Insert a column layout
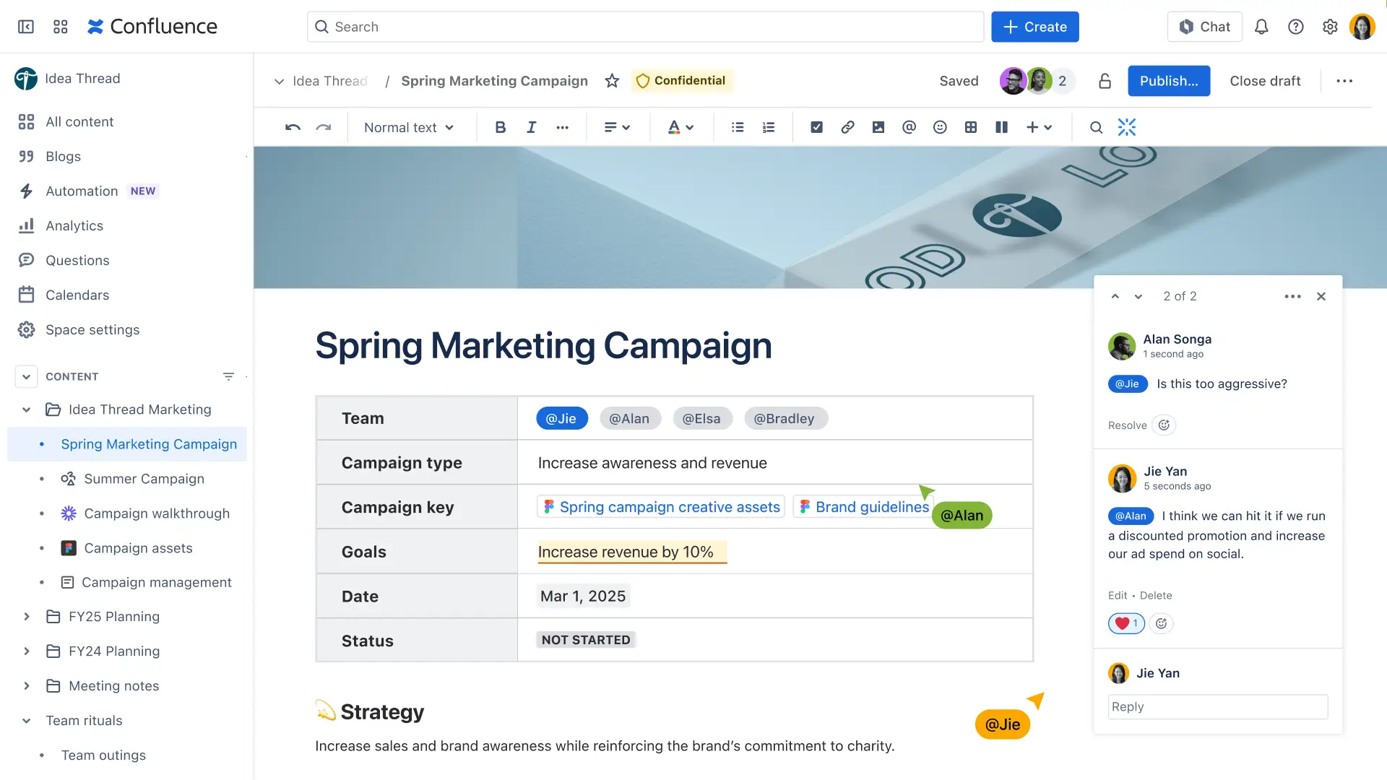 (1001, 127)
